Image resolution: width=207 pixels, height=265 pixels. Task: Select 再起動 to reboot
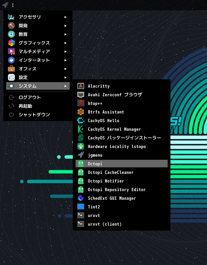tap(38, 106)
